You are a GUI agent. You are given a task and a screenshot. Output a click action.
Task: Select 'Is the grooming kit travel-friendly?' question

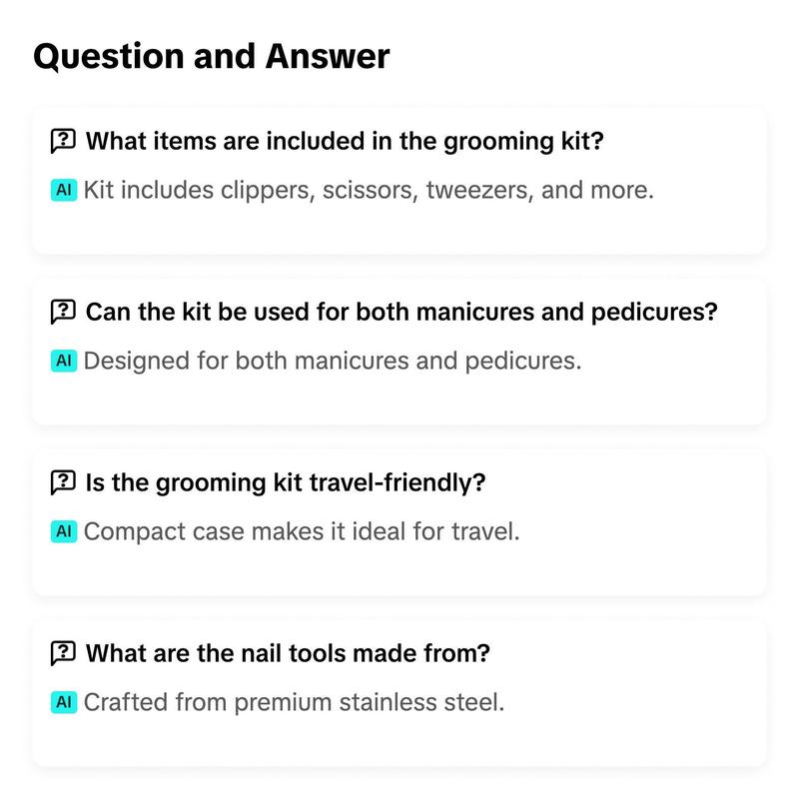286,482
